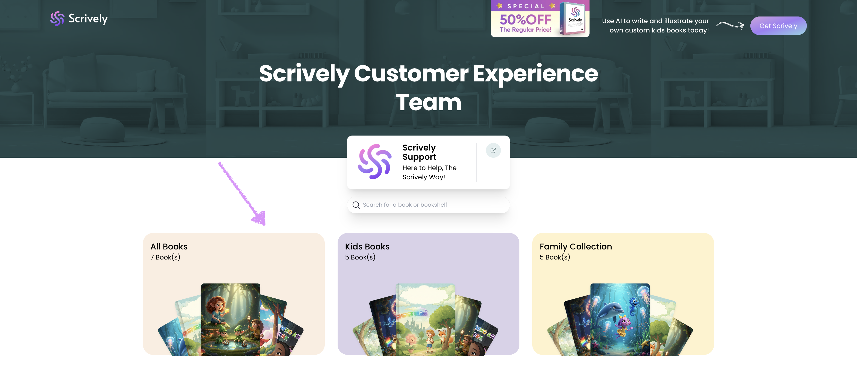This screenshot has height=385, width=857.
Task: Open the 50% OFF special offer banner
Action: (x=540, y=18)
